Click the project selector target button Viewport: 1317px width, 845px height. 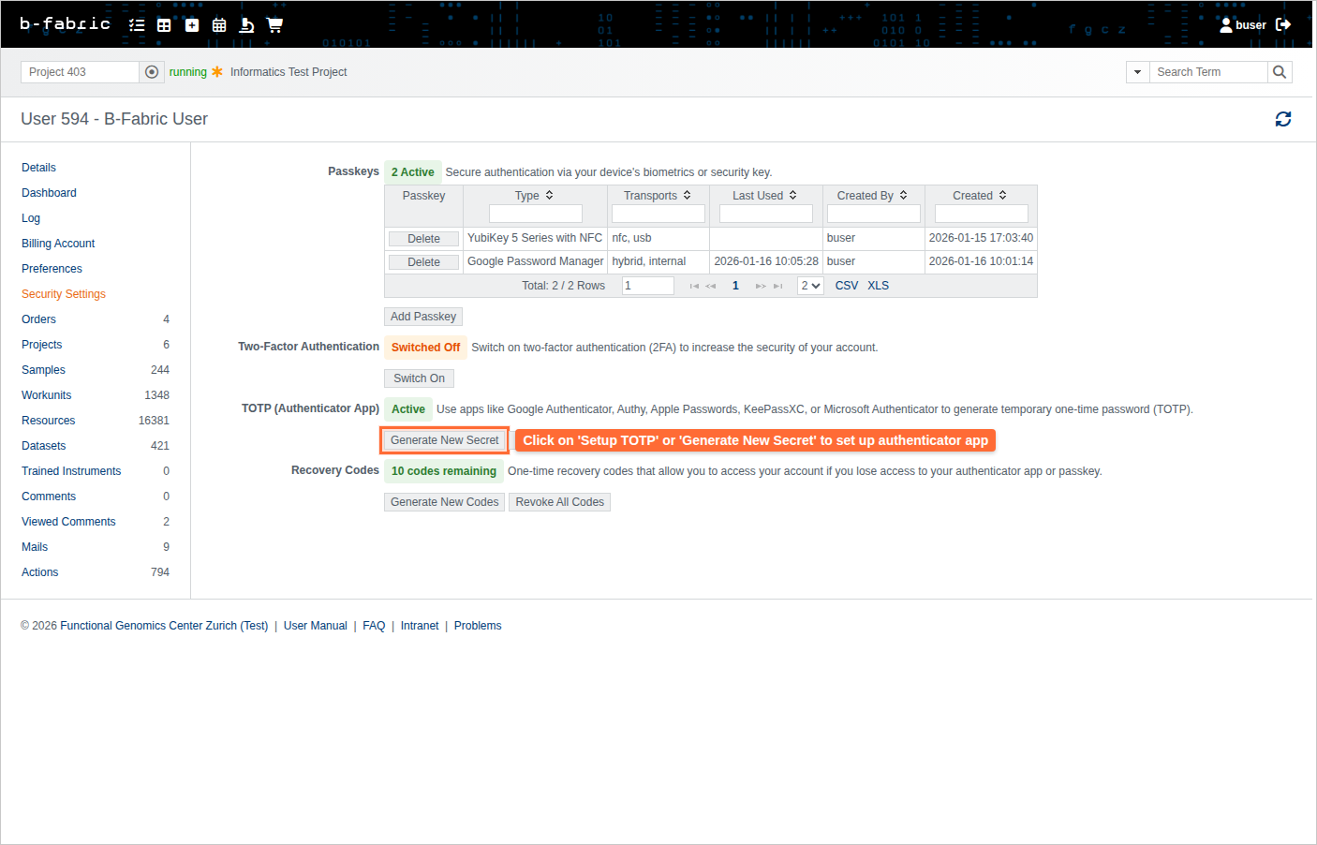coord(152,72)
